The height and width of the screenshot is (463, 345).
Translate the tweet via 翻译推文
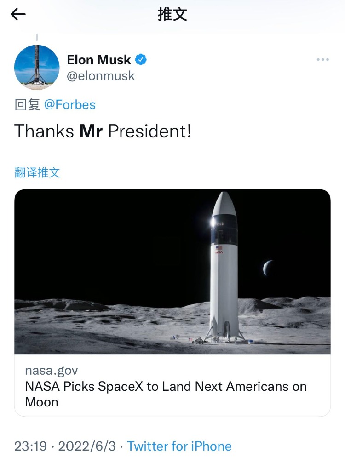pos(37,173)
